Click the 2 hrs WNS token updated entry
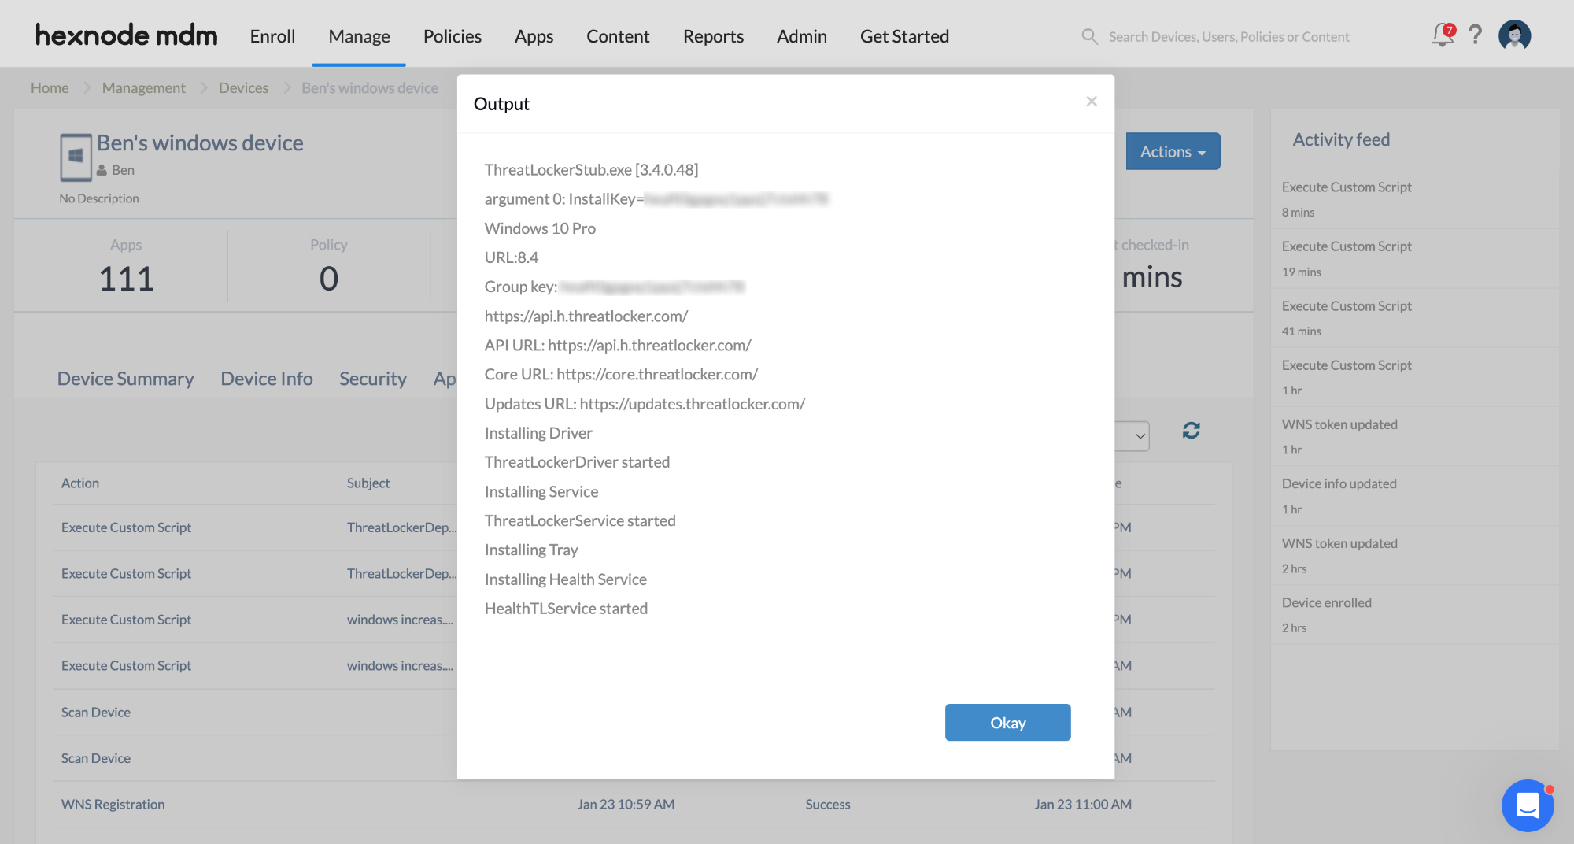Screen dimensions: 1574x844 click(x=1415, y=556)
